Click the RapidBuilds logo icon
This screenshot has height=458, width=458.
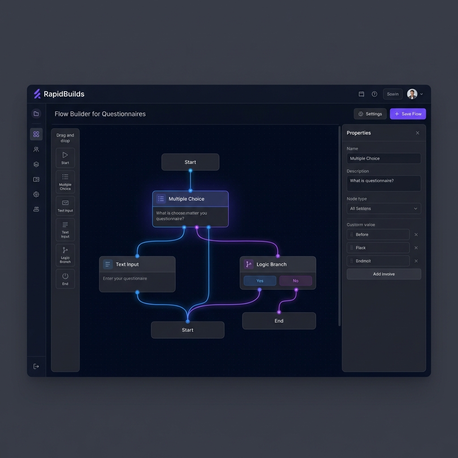[36, 94]
